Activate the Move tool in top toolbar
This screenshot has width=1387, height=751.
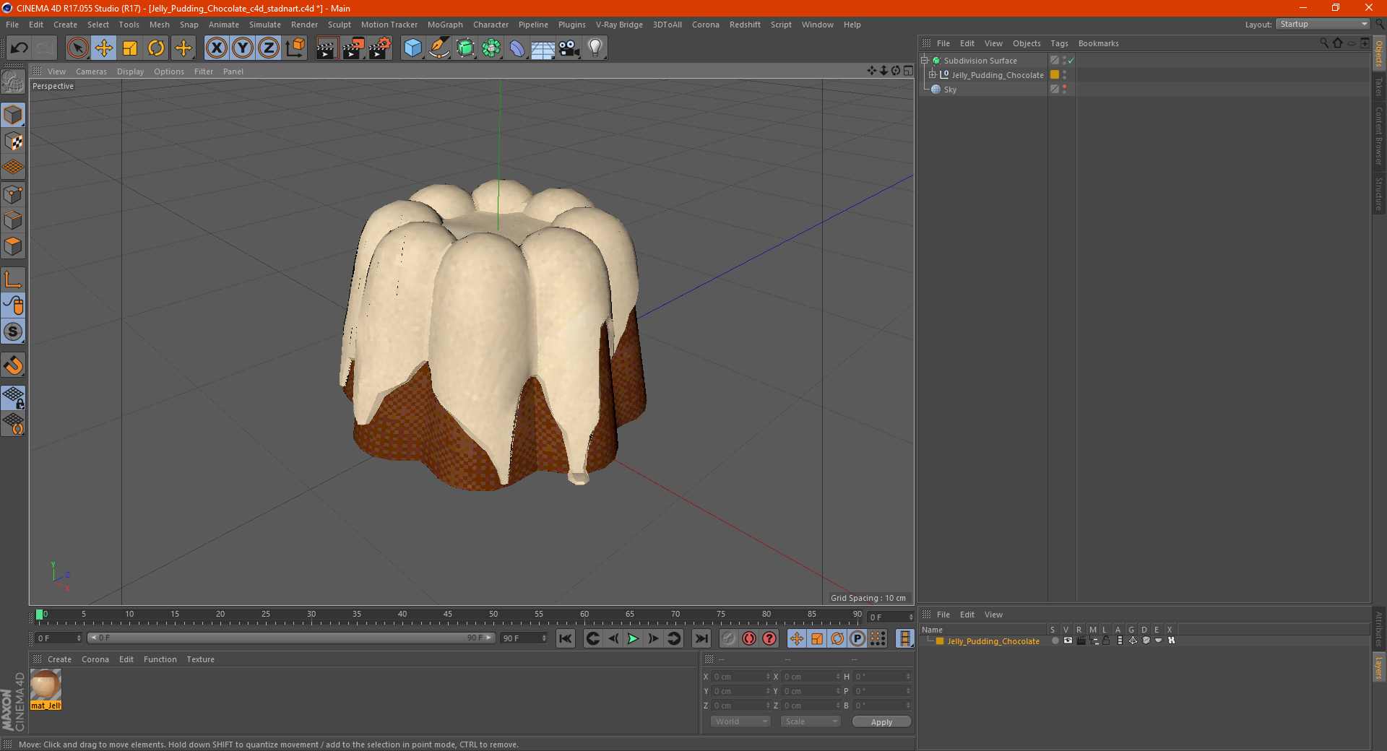(x=104, y=48)
